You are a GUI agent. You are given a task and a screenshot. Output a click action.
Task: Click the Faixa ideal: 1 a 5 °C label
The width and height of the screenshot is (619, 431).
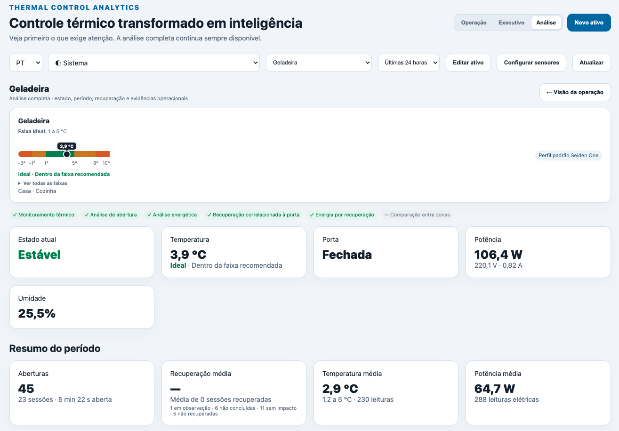click(42, 131)
